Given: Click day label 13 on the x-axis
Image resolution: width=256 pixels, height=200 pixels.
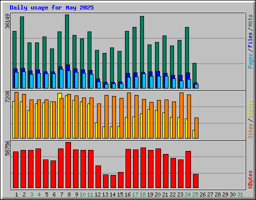Looking at the screenshot, I should coord(105,194).
